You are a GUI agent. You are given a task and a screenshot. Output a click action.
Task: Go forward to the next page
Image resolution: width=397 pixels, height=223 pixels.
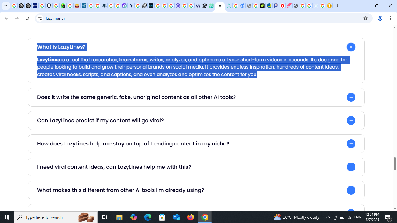[x=17, y=18]
